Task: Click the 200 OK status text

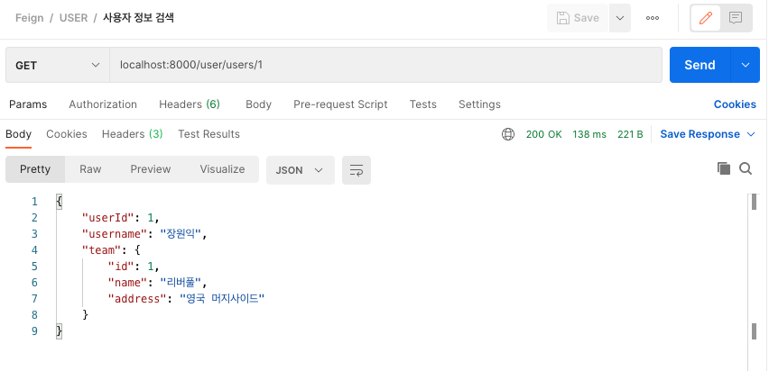Action: click(x=544, y=134)
